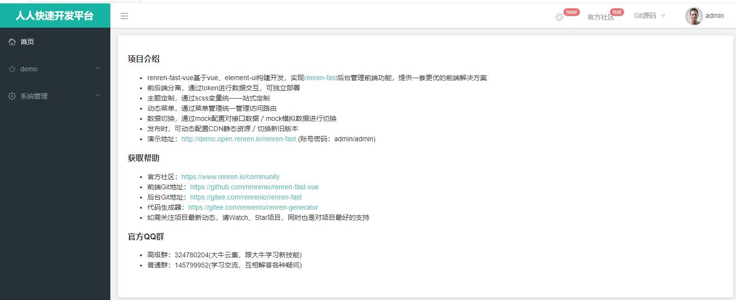Viewport: 736px width, 300px height.
Task: Click the home icon beside 首页
Action: pos(12,42)
